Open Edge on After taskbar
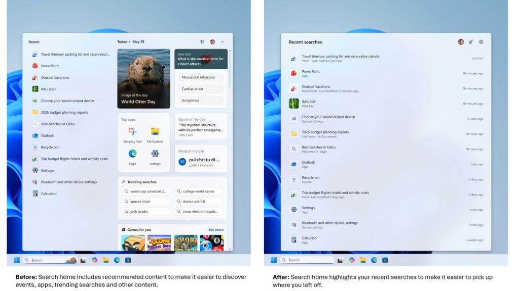This screenshot has height=291, width=519. click(374, 260)
